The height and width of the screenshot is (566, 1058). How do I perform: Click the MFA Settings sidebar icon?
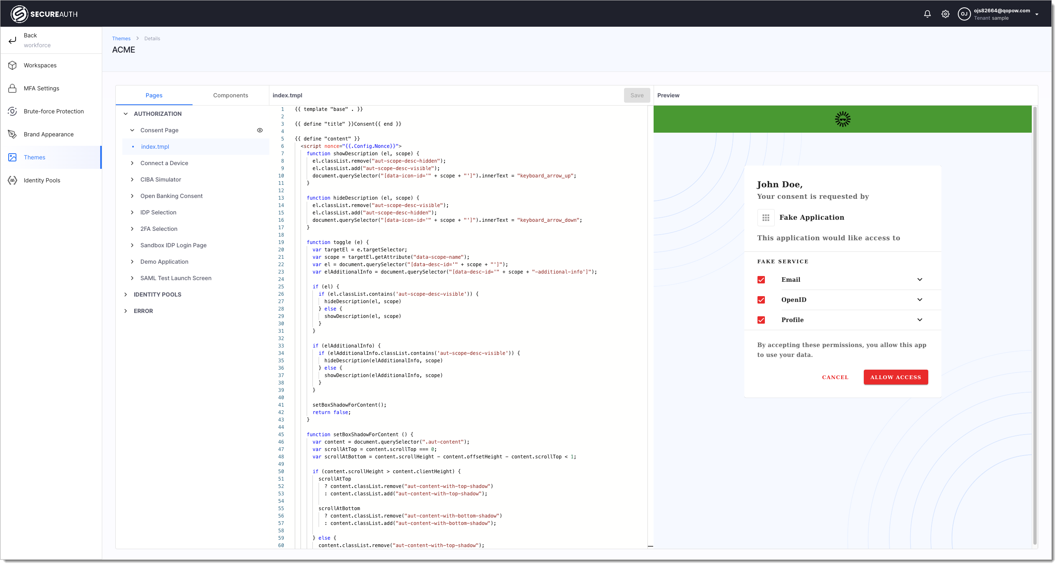pos(13,88)
